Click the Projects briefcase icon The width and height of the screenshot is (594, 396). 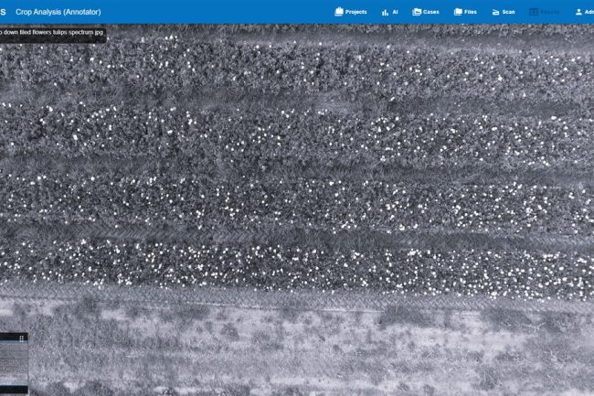339,12
